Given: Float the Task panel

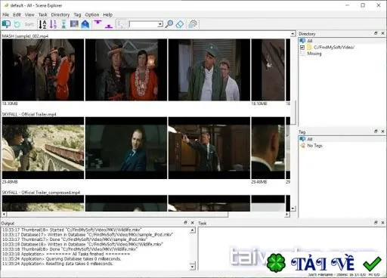Looking at the screenshot, I should (376, 223).
